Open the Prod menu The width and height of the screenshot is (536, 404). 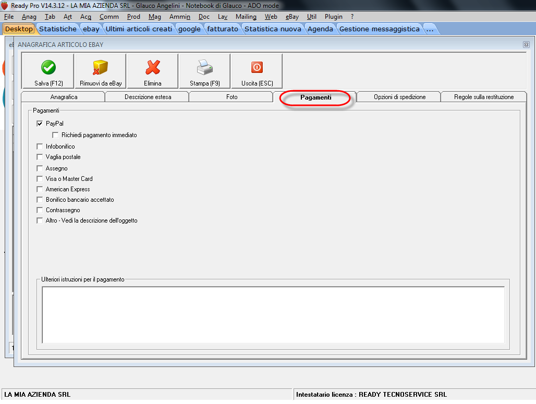[x=133, y=17]
